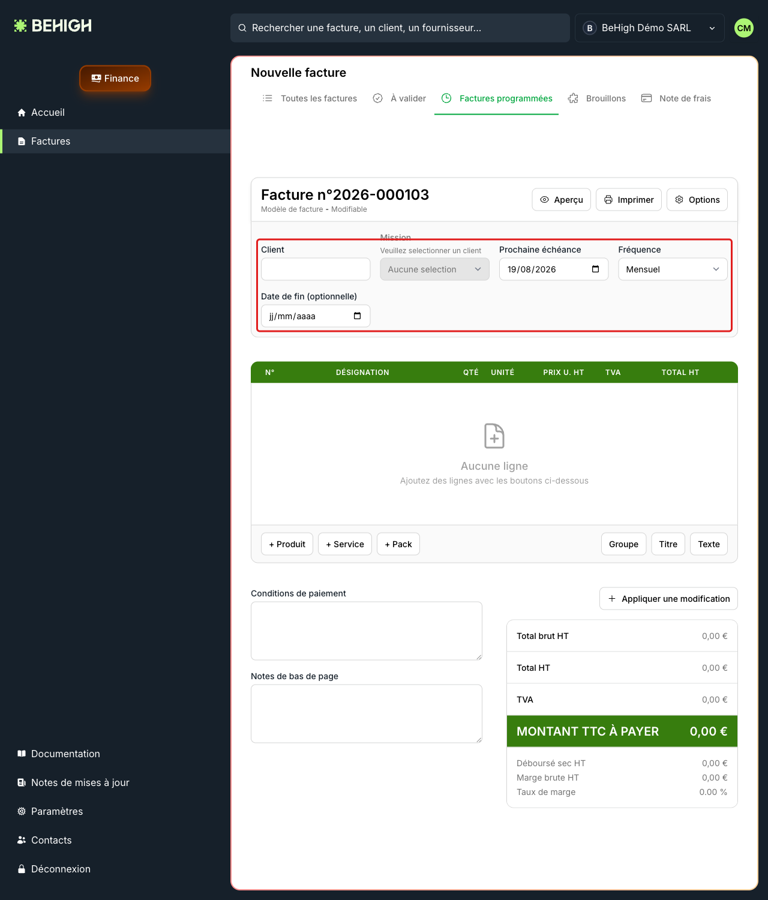768x900 pixels.
Task: Add a line with + Produit button
Action: [x=287, y=544]
